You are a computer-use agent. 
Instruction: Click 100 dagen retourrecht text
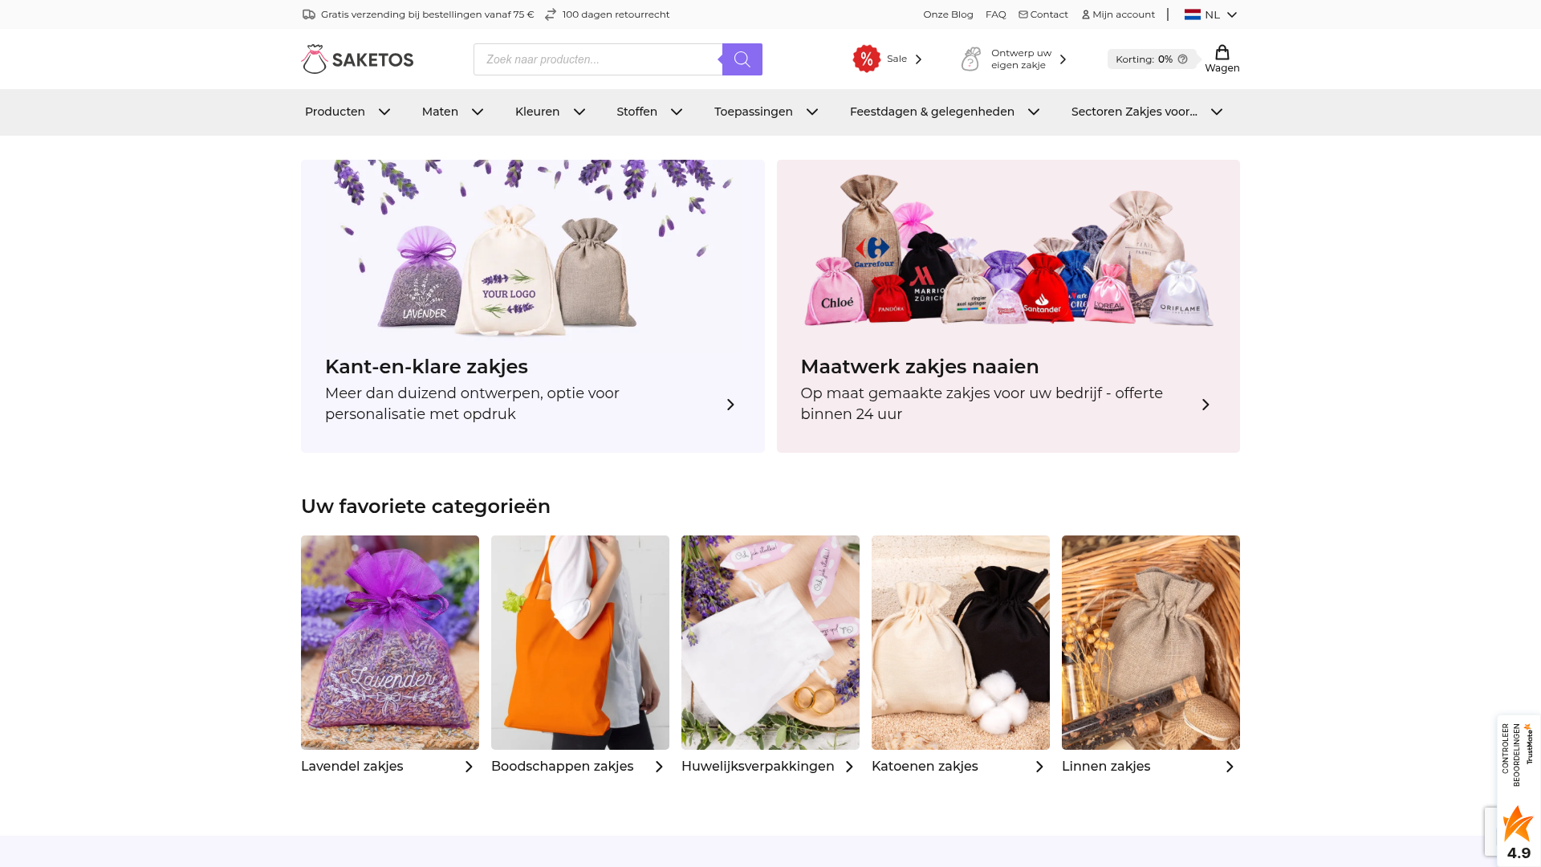[616, 14]
